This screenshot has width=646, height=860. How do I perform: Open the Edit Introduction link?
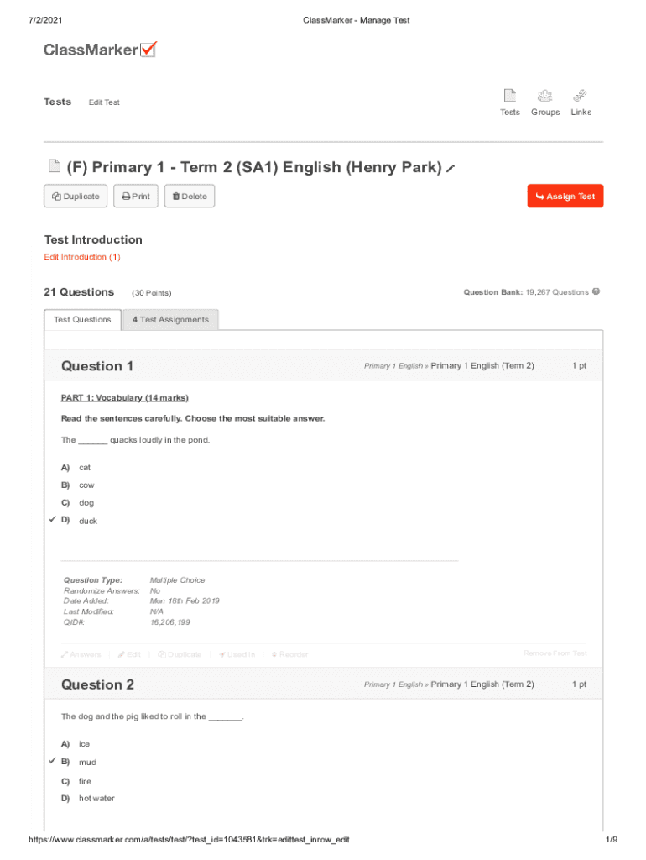(x=82, y=257)
